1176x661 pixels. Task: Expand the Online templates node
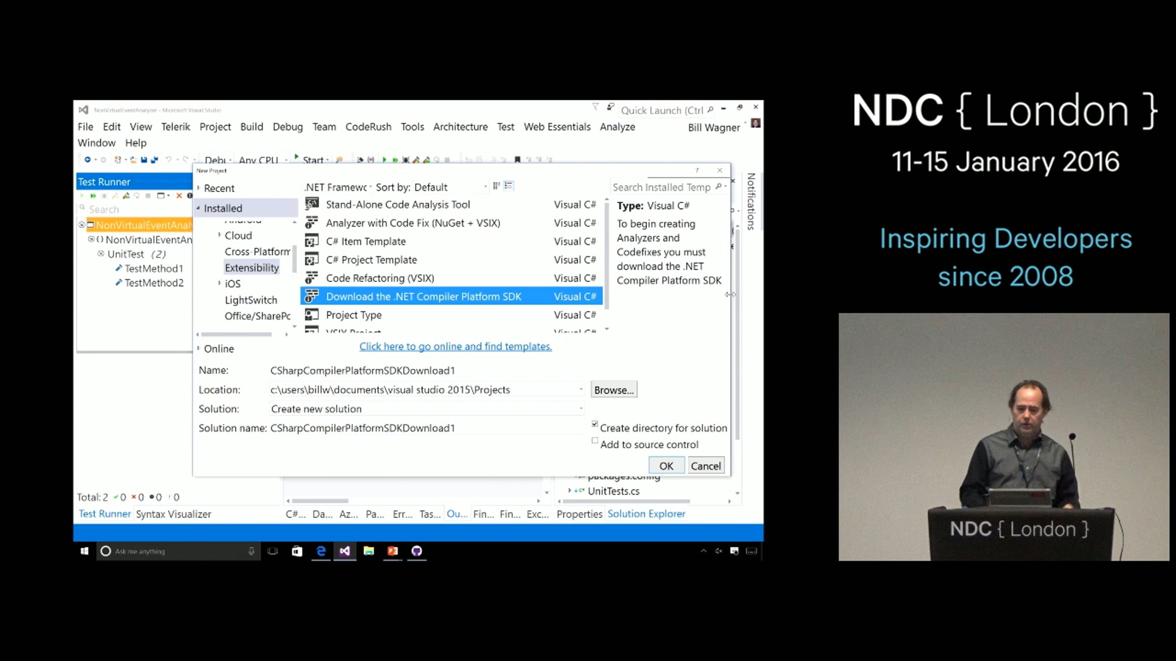(198, 348)
